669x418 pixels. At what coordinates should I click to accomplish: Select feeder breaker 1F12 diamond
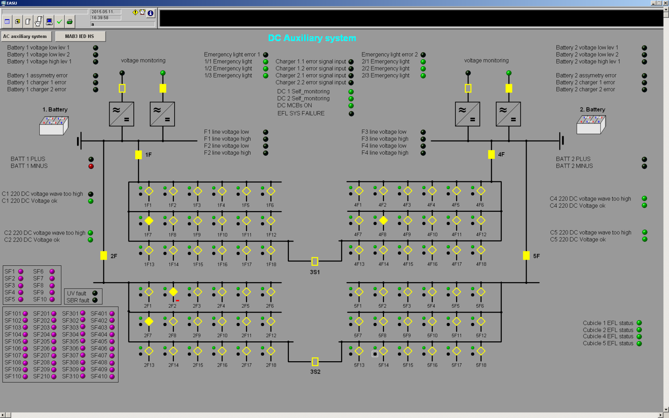pos(271,221)
